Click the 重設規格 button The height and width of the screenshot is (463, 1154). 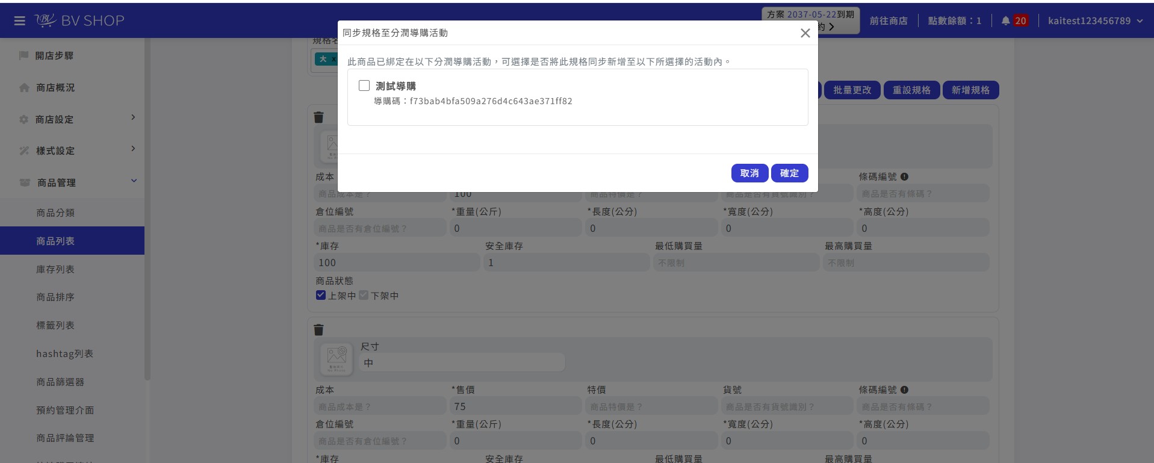(x=911, y=90)
